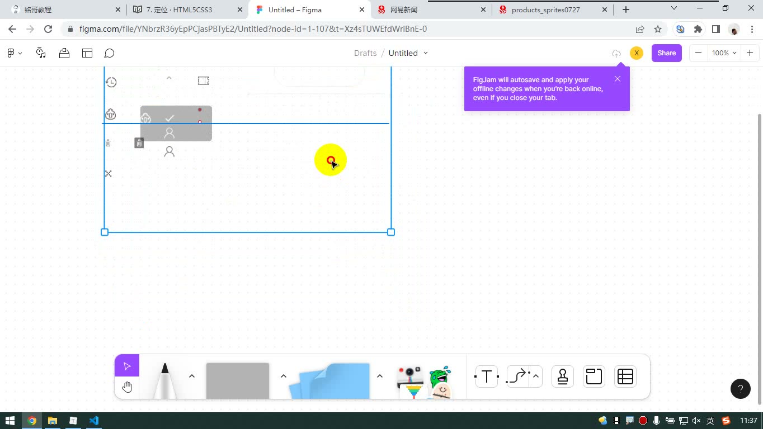This screenshot has width=763, height=429.
Task: Click the purple Share button
Action: pyautogui.click(x=667, y=53)
